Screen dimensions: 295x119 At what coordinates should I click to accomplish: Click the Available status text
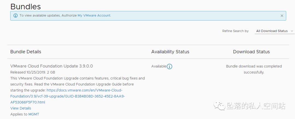click(x=159, y=66)
